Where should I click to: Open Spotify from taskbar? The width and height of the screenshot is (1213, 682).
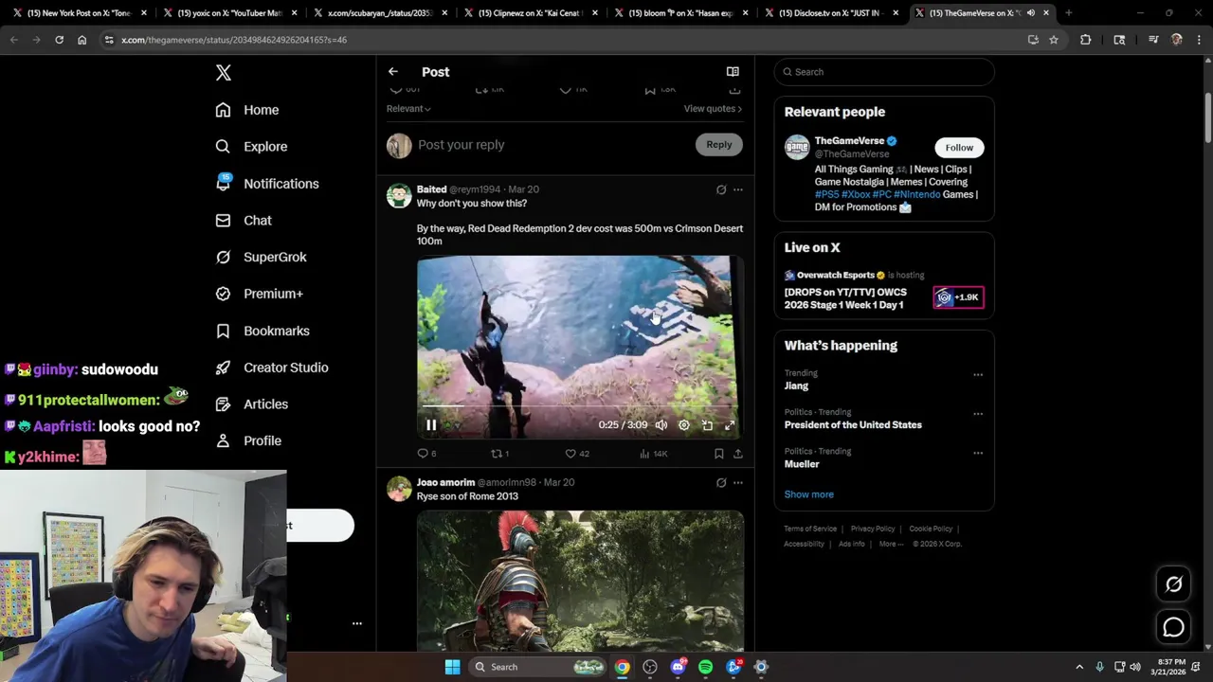click(705, 667)
